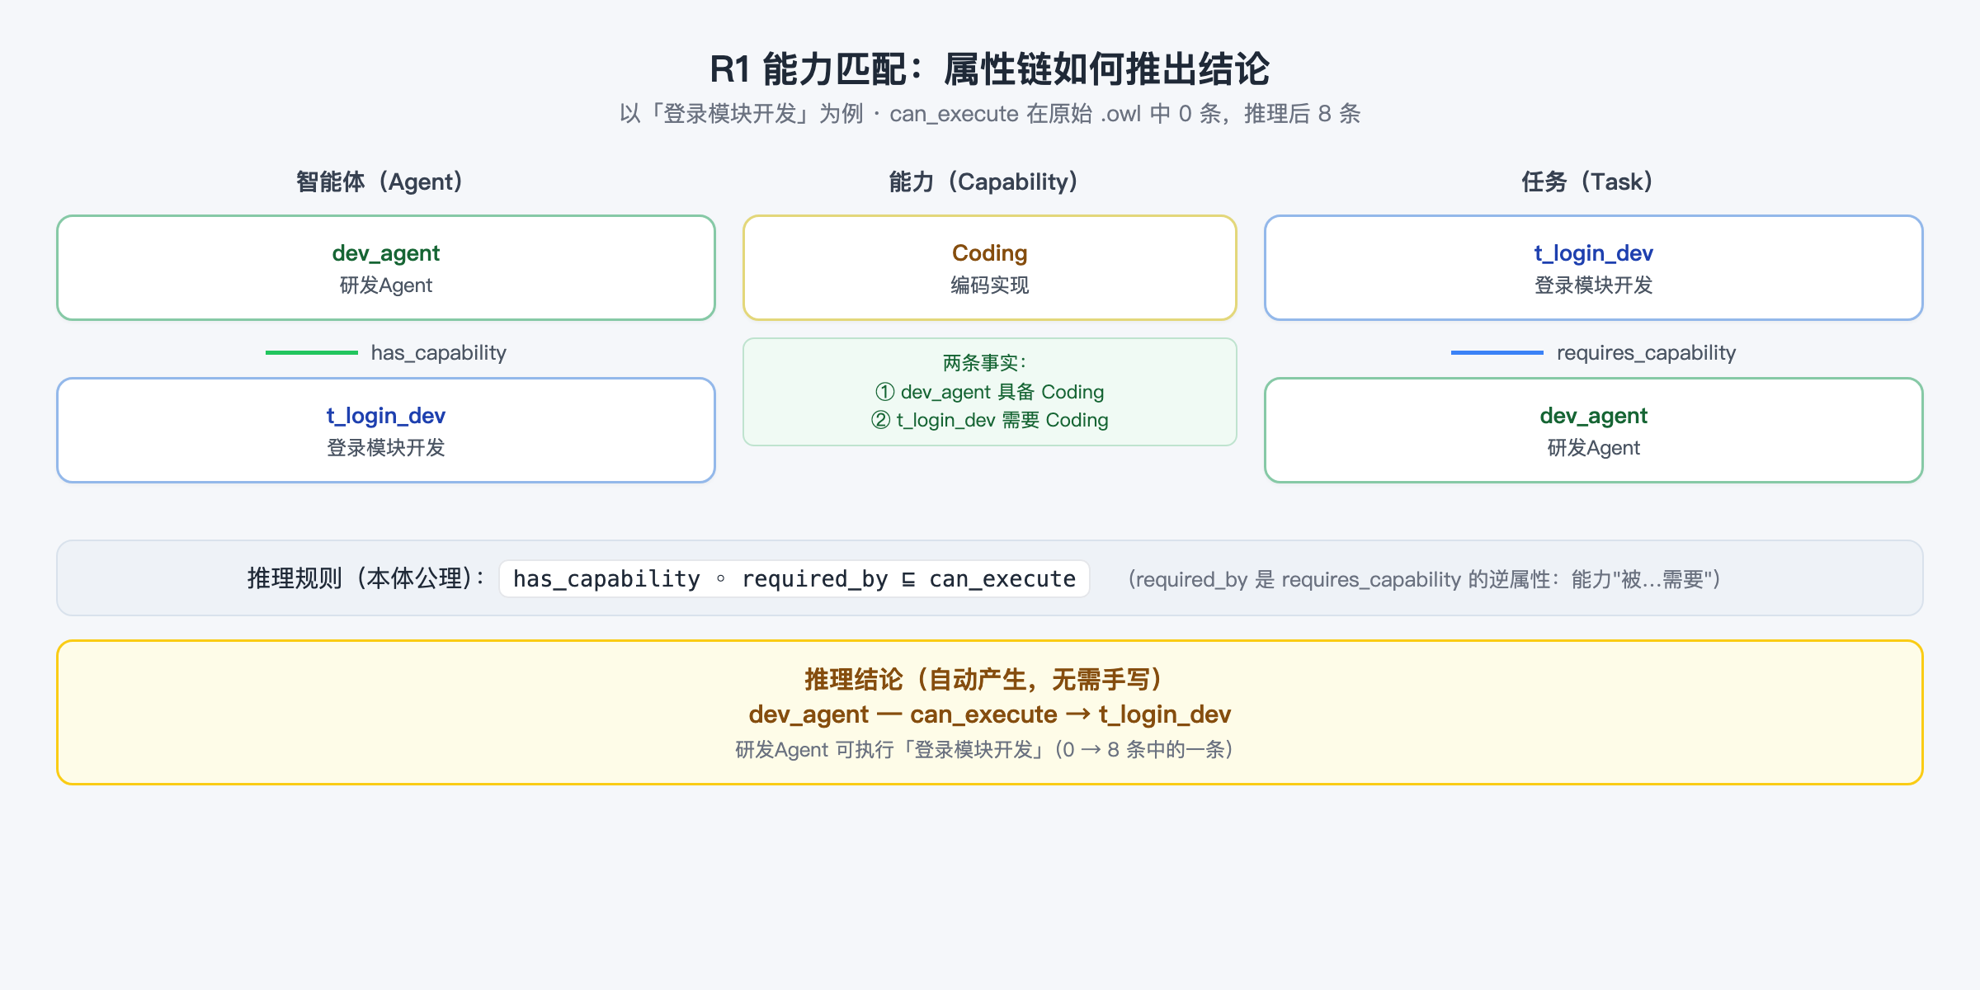Viewport: 1980px width, 990px height.
Task: Click the blue requires_capability legend line
Action: pos(1497,353)
